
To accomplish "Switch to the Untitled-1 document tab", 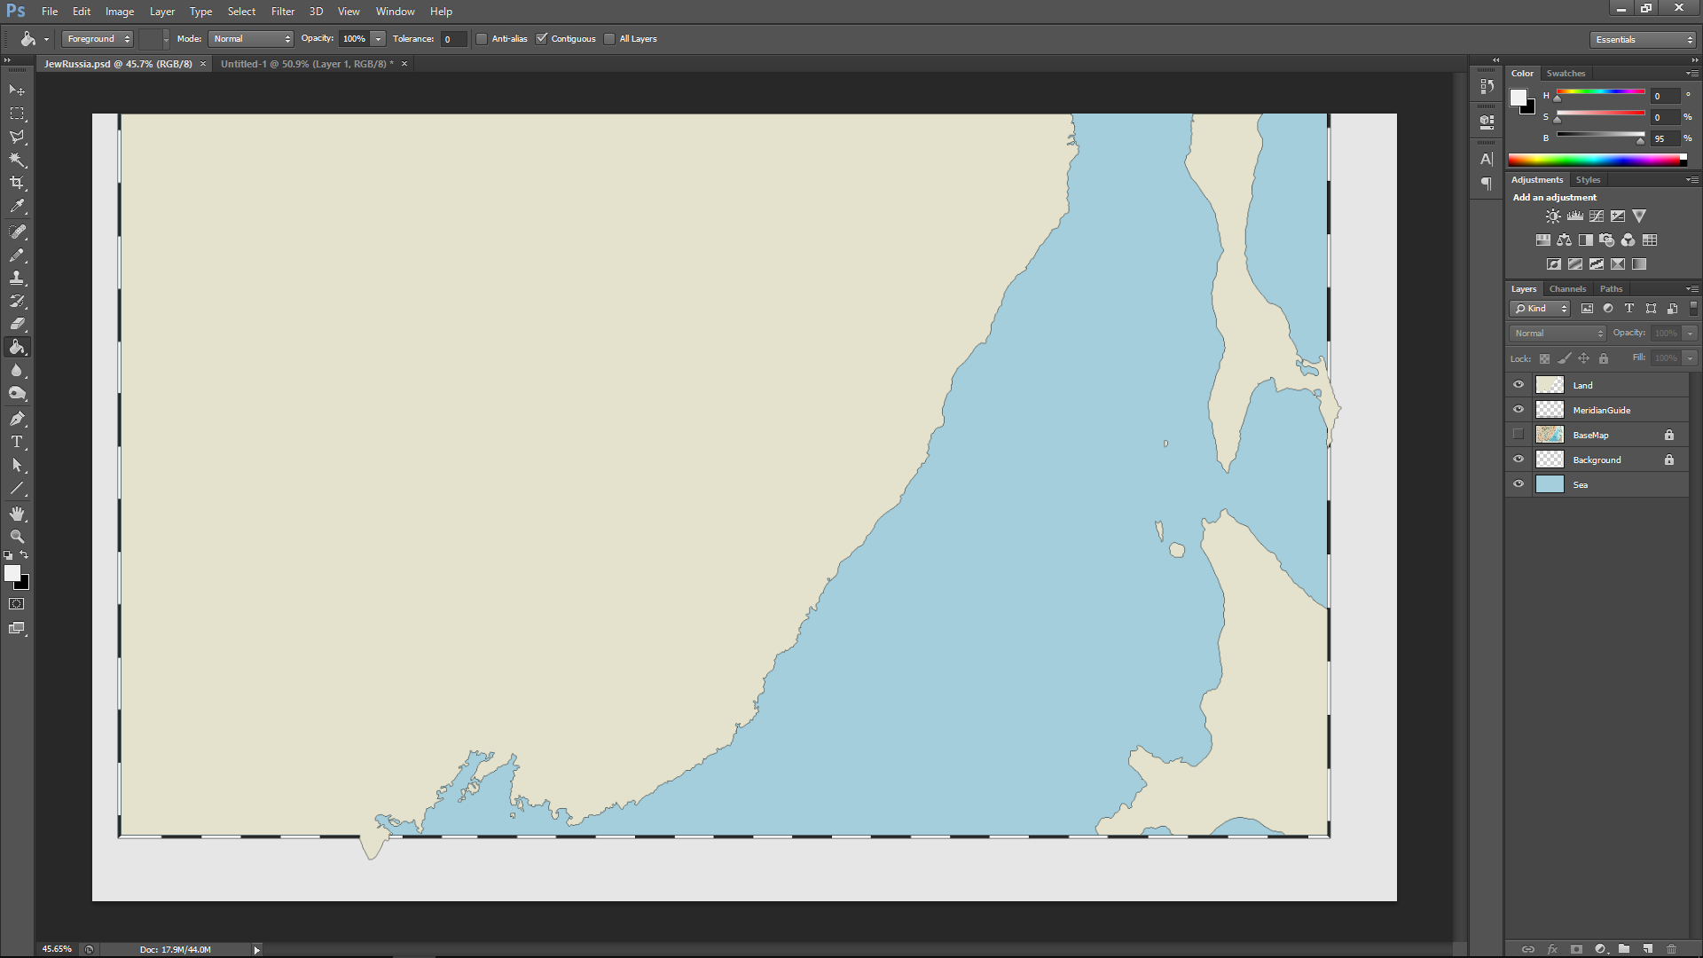I will coord(307,64).
